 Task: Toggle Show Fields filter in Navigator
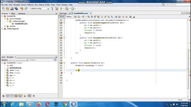(8, 96)
